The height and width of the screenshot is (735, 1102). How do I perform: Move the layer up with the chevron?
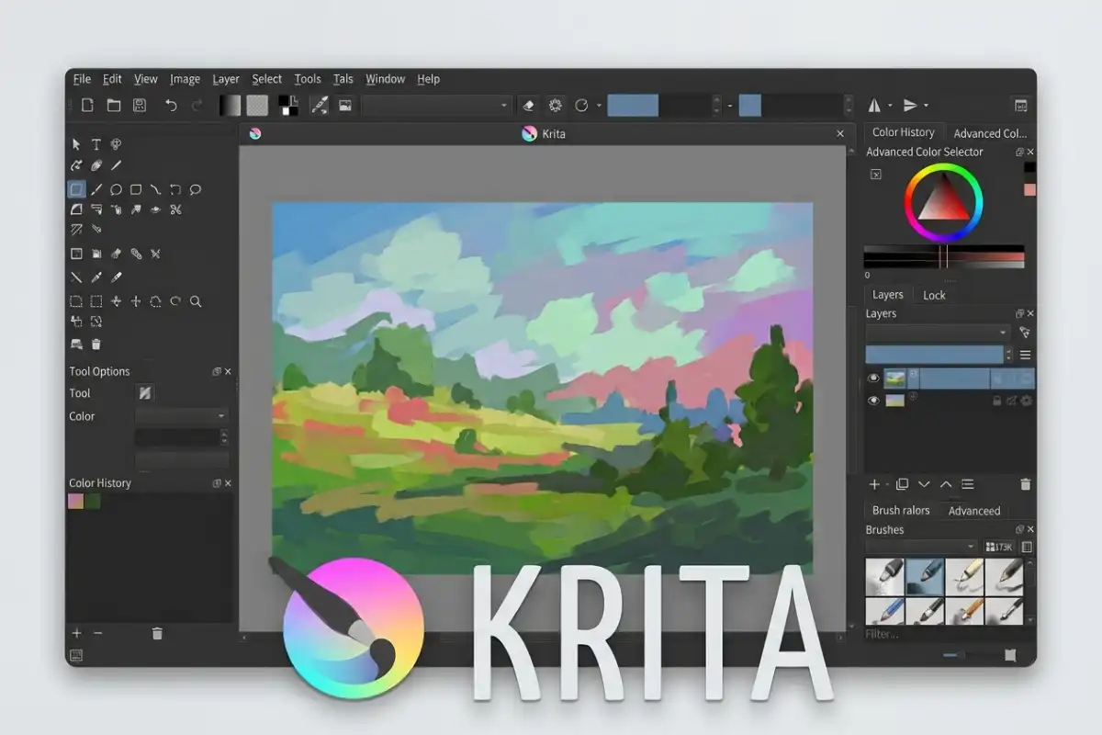pos(946,484)
